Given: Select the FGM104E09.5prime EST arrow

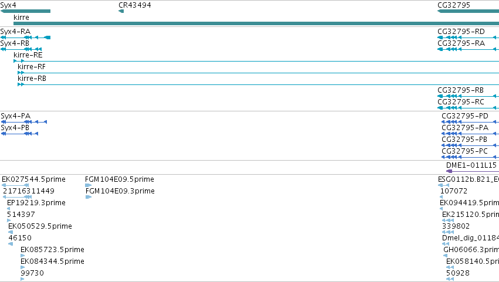Looking at the screenshot, I should click(88, 185).
